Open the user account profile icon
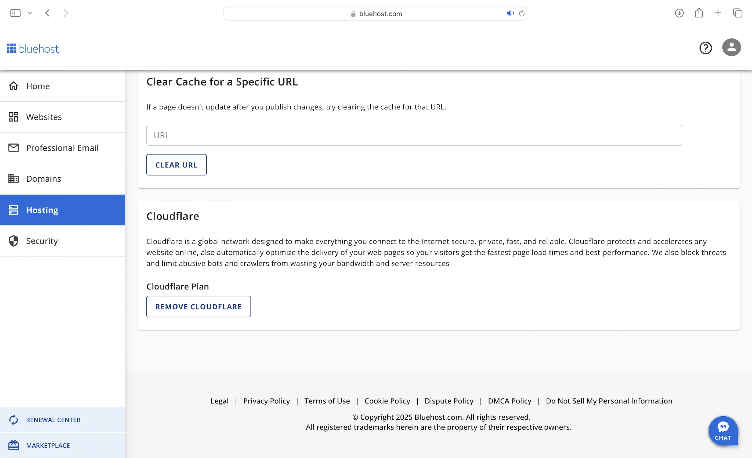This screenshot has height=458, width=752. coord(731,47)
